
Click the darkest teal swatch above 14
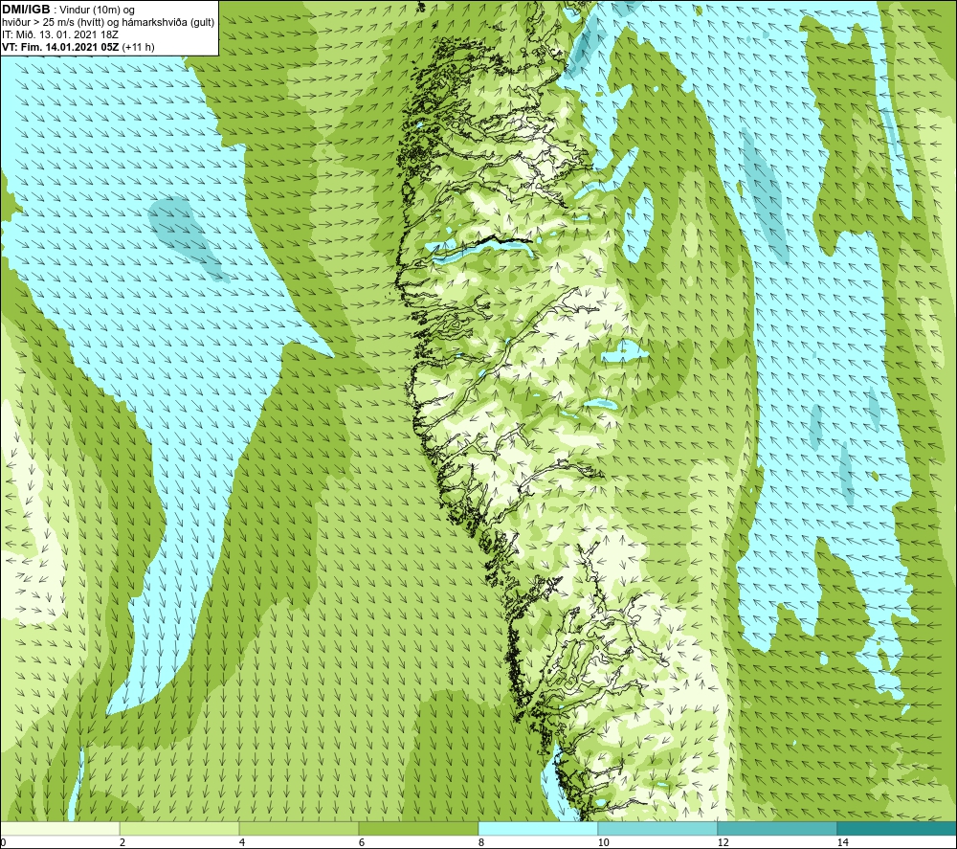click(x=897, y=828)
